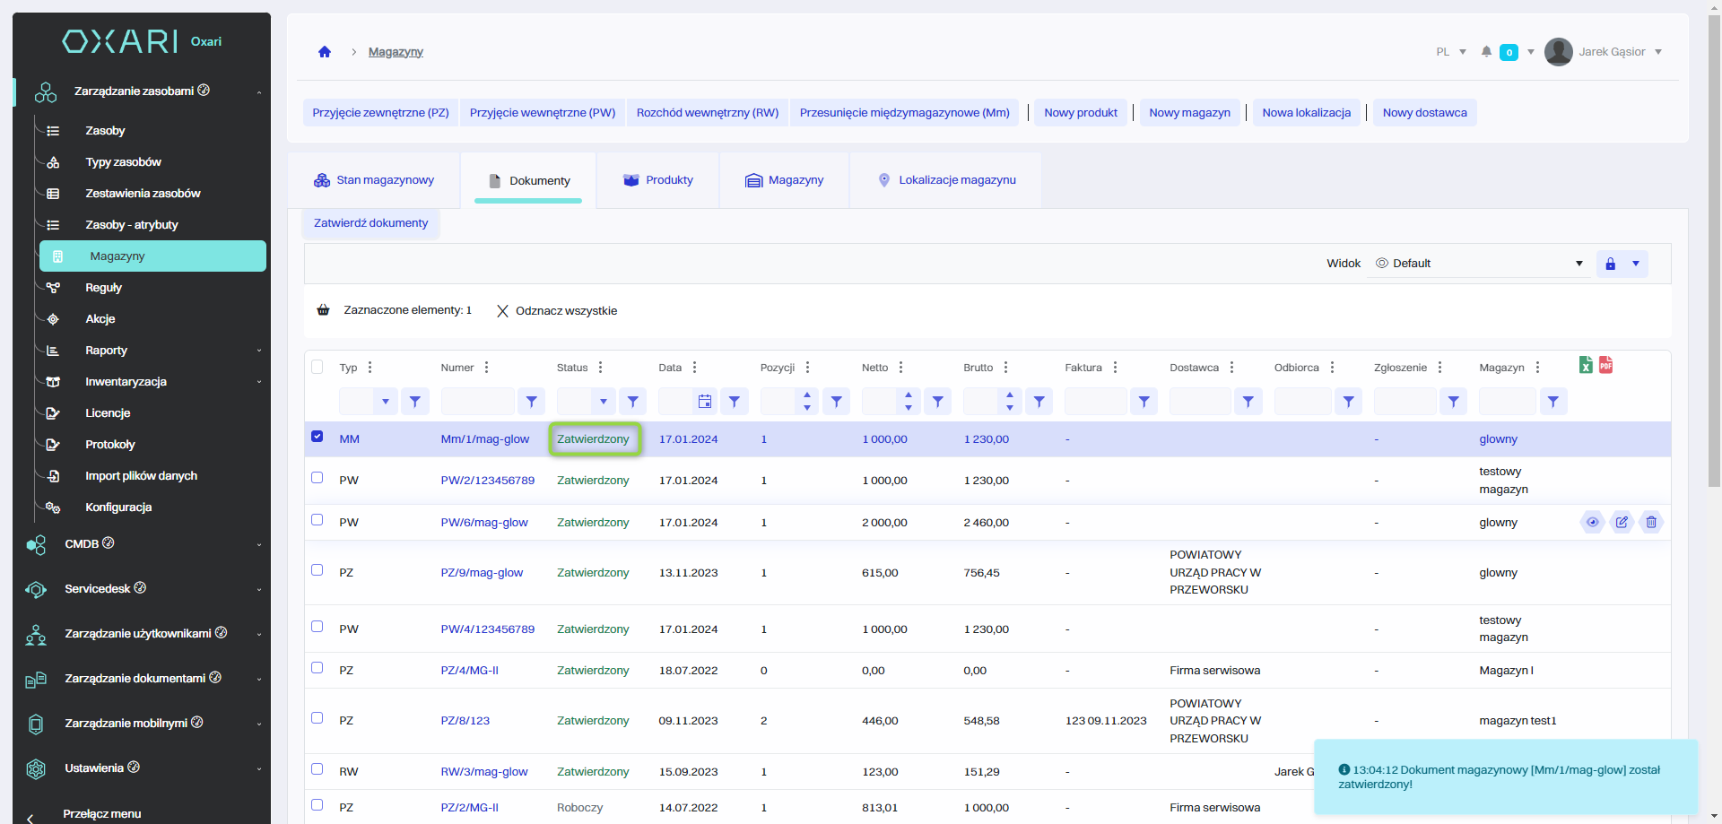Click the lock icon beside Widok selector

pos(1610,264)
